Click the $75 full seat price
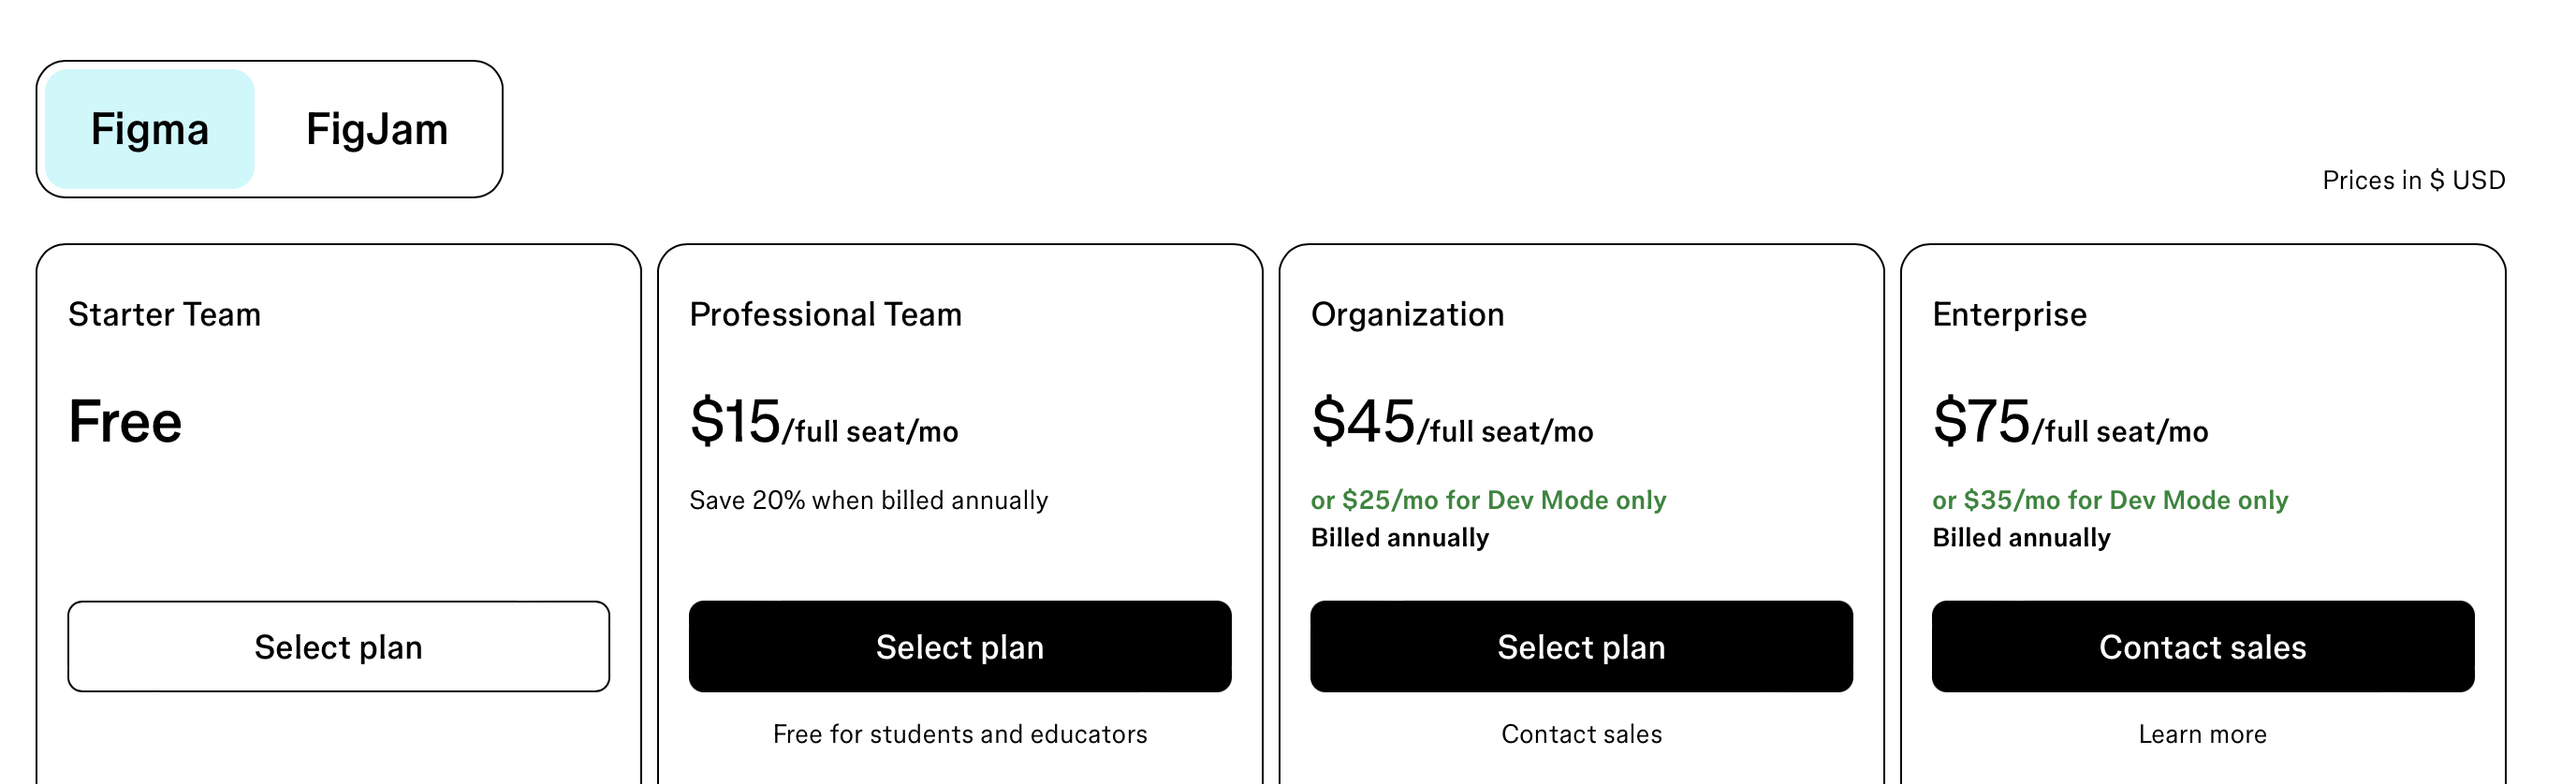 click(x=2069, y=422)
